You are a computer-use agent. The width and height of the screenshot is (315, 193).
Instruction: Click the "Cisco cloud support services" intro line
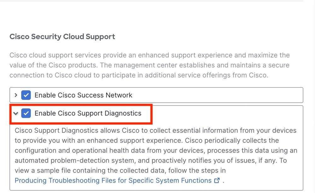coord(57,55)
